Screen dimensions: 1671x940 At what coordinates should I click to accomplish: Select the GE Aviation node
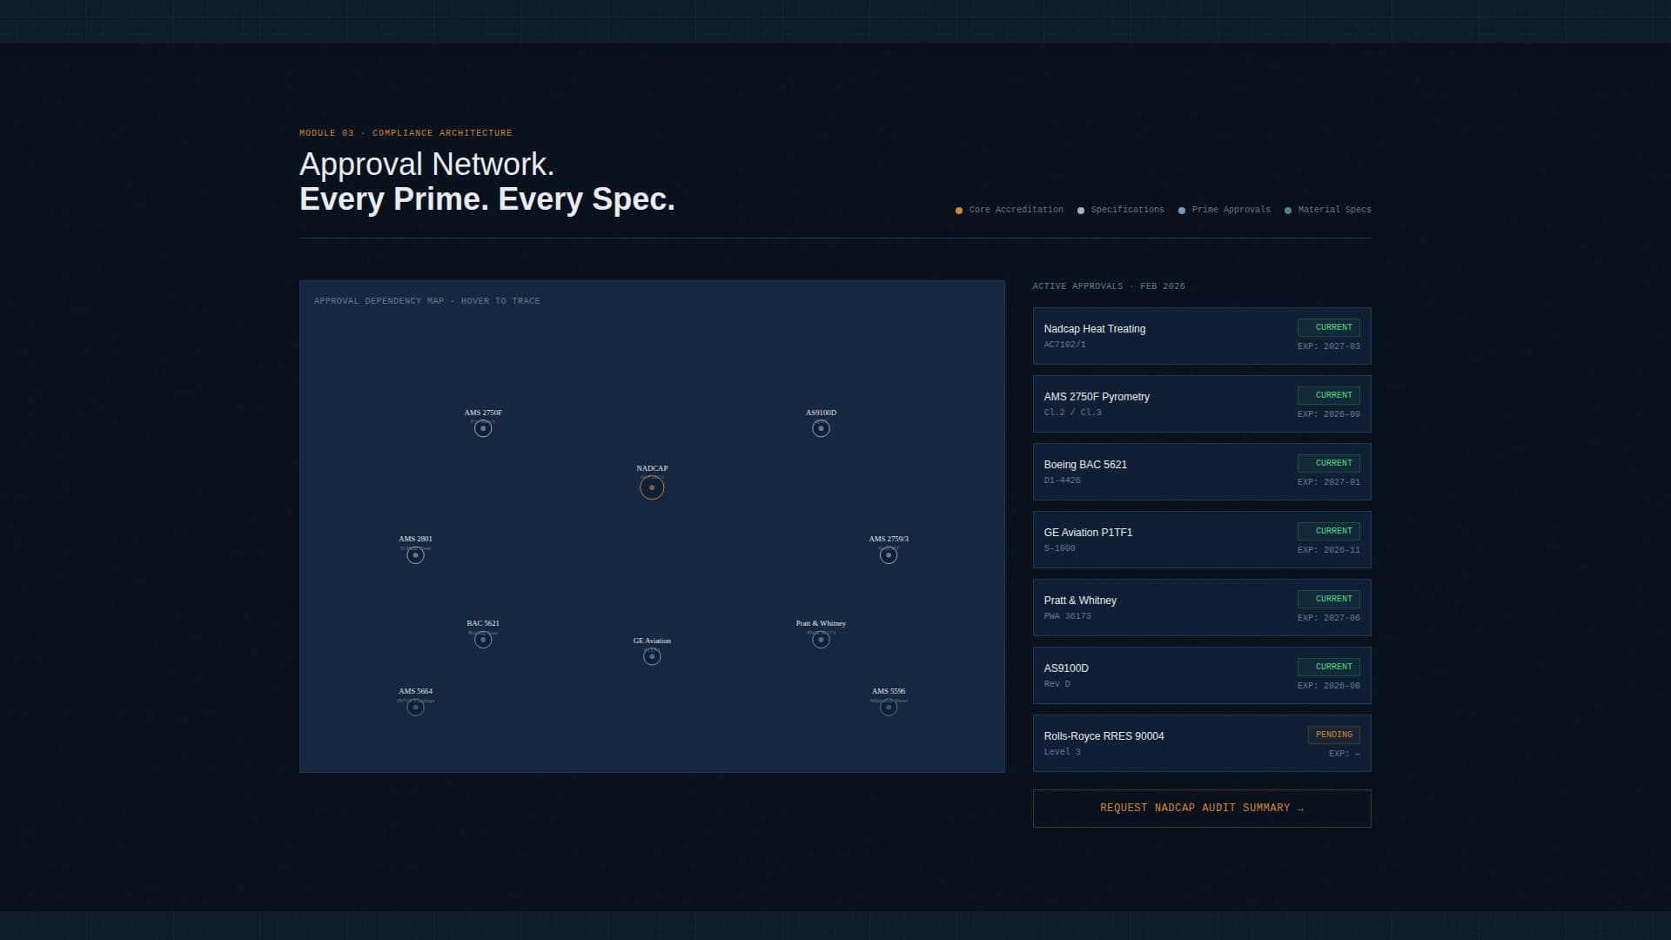[x=651, y=656]
